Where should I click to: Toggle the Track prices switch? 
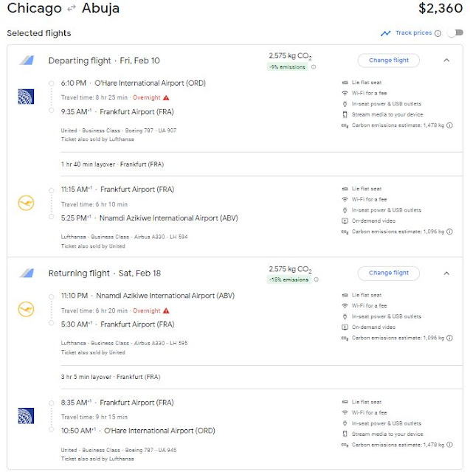point(455,33)
